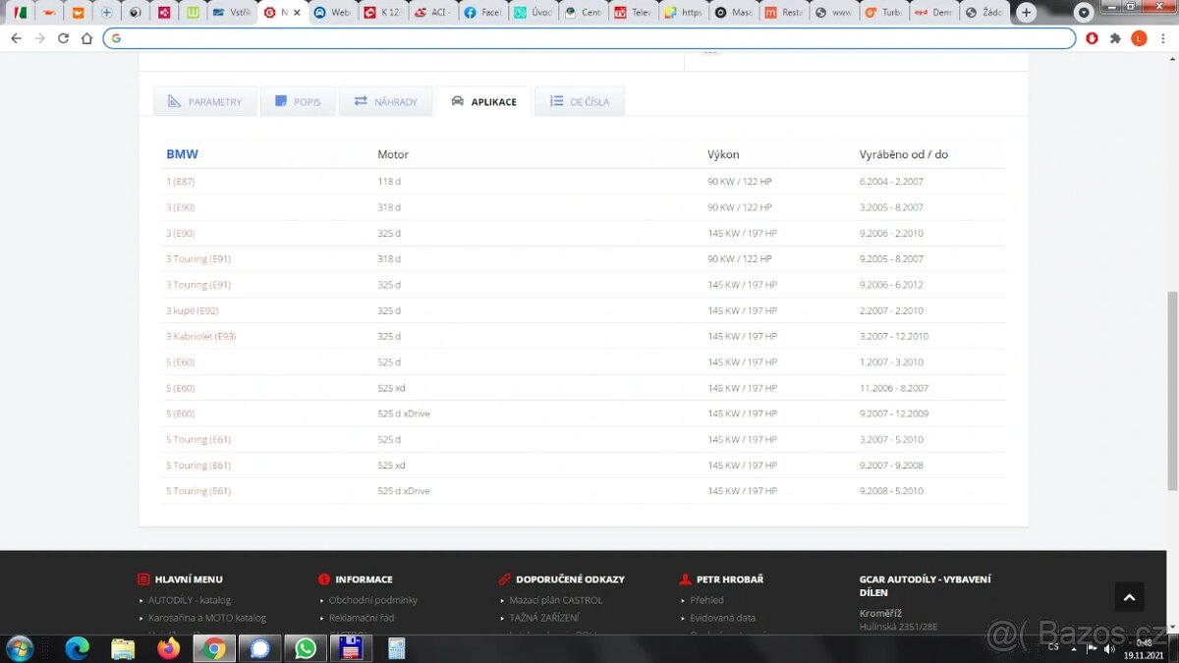Open the orange Chrome profile avatar

click(1139, 38)
